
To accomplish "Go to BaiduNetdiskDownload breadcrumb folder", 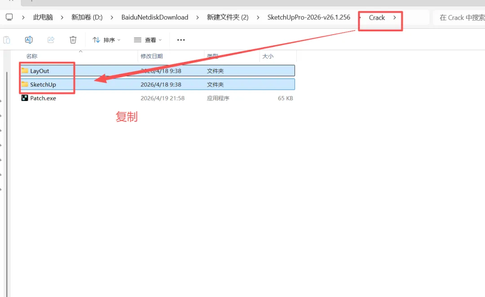I will (154, 17).
